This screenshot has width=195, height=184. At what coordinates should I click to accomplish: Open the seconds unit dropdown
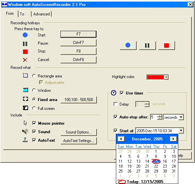pyautogui.click(x=181, y=117)
